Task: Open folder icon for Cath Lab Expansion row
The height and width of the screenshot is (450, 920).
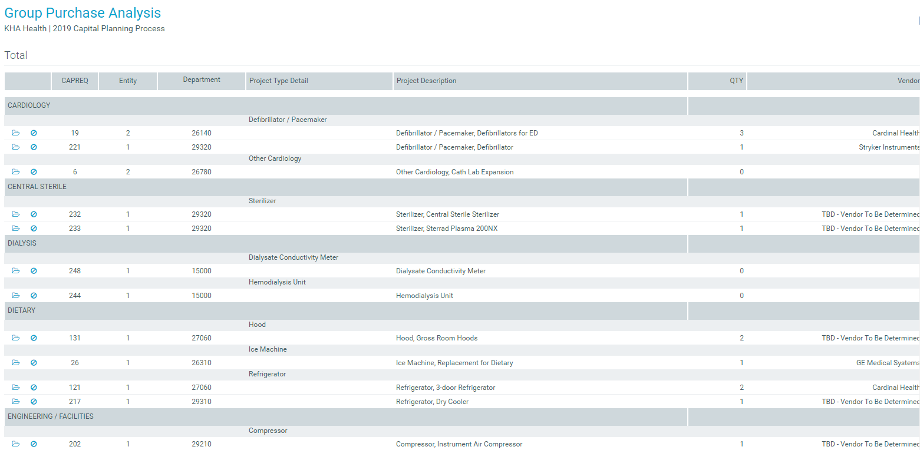Action: click(x=16, y=172)
